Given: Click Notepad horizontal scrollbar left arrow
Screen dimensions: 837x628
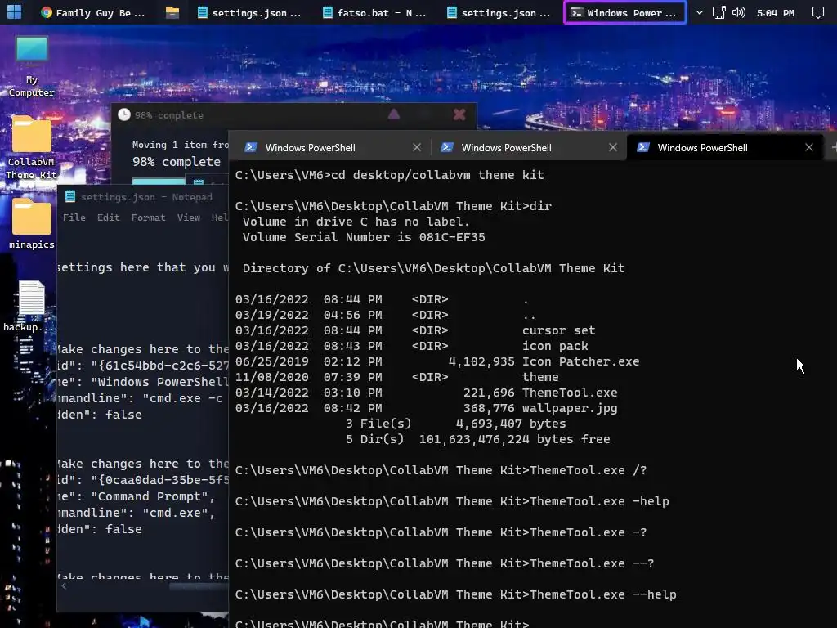Looking at the screenshot, I should click(x=64, y=586).
